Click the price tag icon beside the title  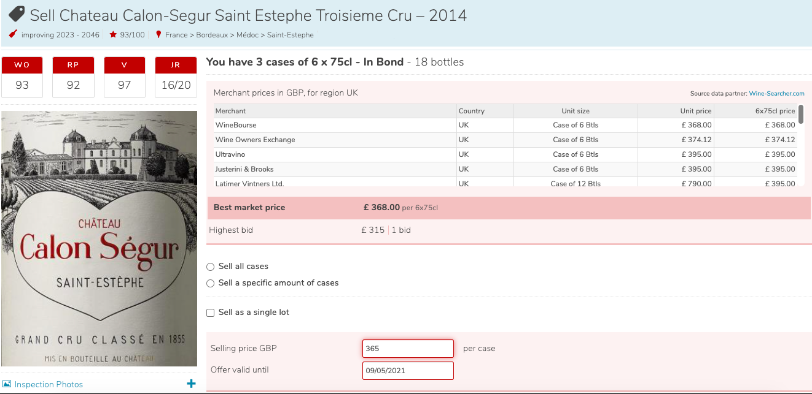[x=17, y=15]
